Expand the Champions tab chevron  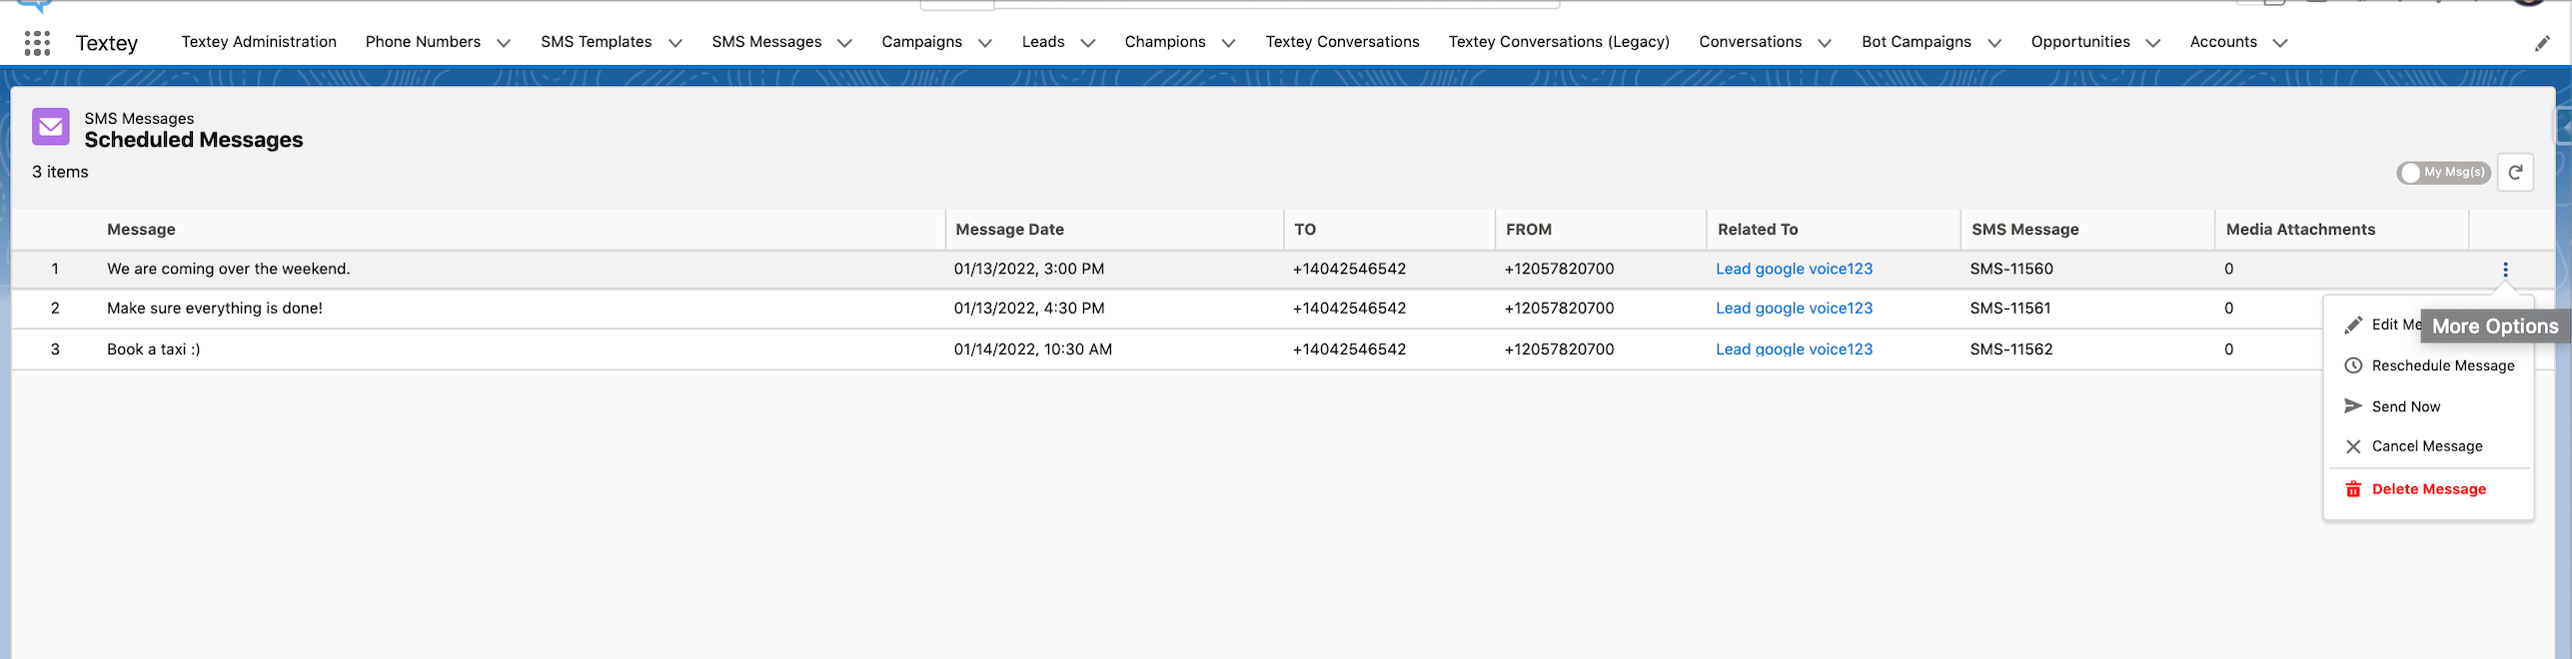[1229, 43]
